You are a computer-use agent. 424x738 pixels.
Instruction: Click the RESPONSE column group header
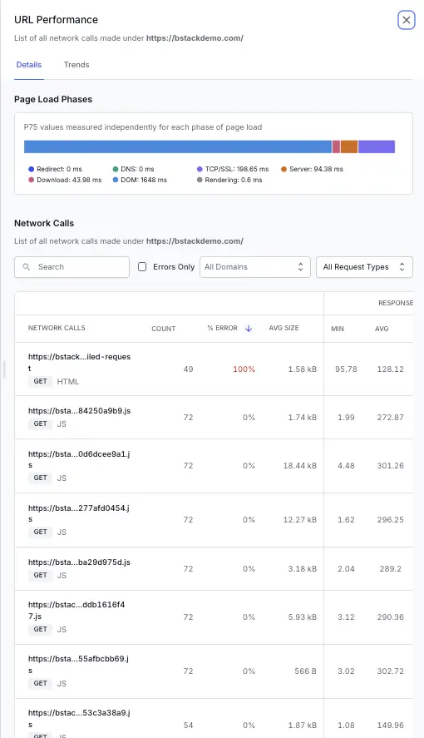point(396,303)
